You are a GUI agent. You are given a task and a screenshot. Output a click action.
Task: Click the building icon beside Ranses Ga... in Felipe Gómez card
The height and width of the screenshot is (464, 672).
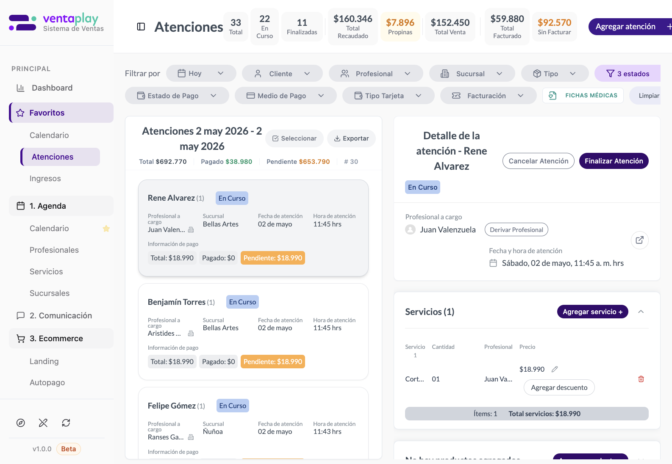[191, 437]
